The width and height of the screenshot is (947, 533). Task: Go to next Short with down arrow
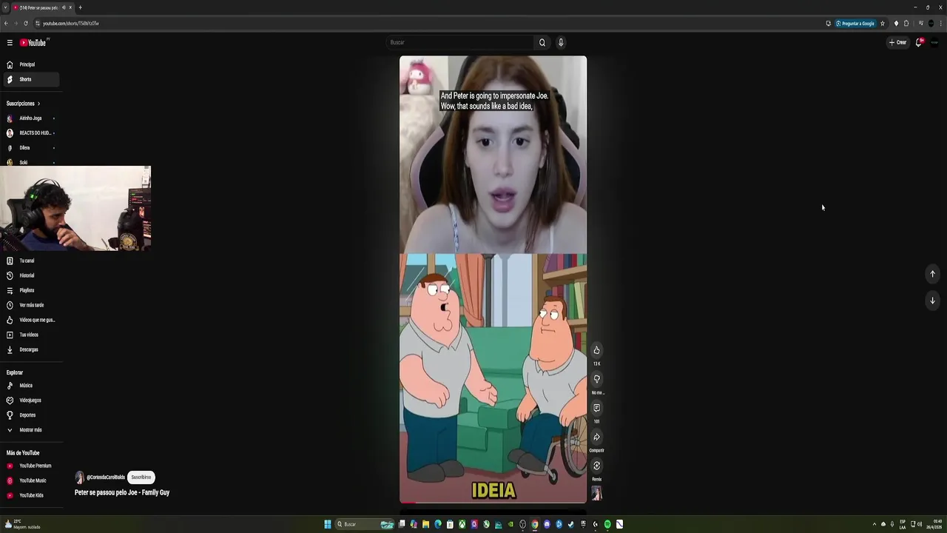click(x=932, y=301)
